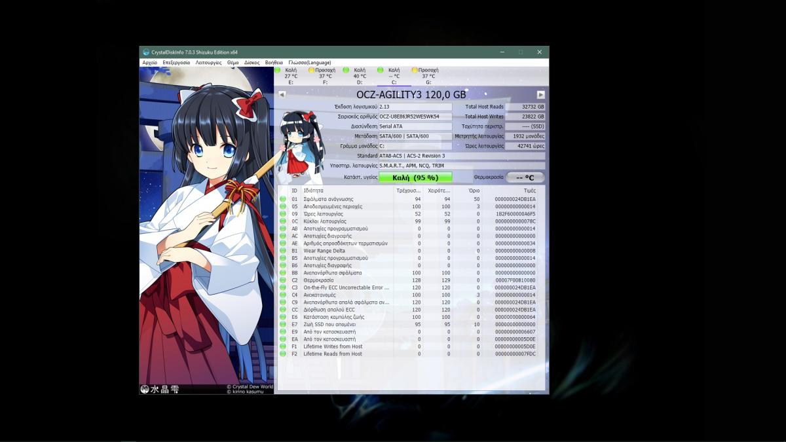The height and width of the screenshot is (442, 786).
Task: Click the supported features field S.M.A.R.T., APM, NCQ, TRIM
Action: (x=462, y=166)
